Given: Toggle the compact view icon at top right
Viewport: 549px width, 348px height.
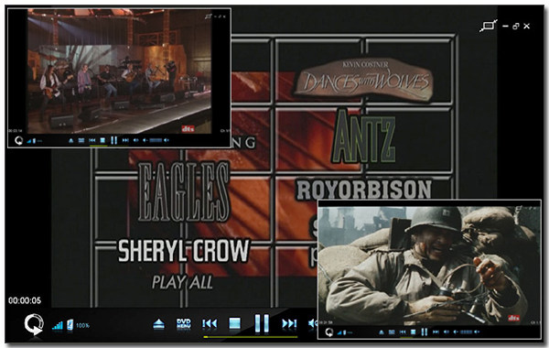Looking at the screenshot, I should [488, 26].
